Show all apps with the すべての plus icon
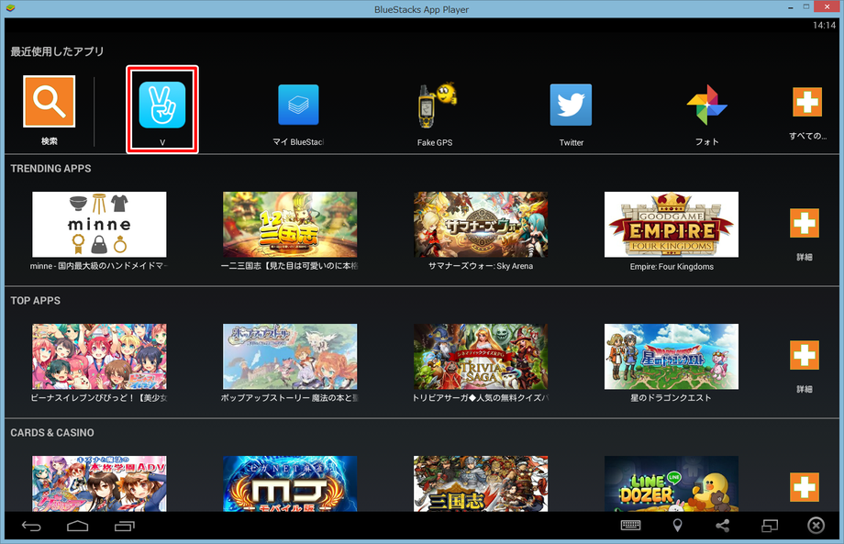This screenshot has height=544, width=844. 806,102
